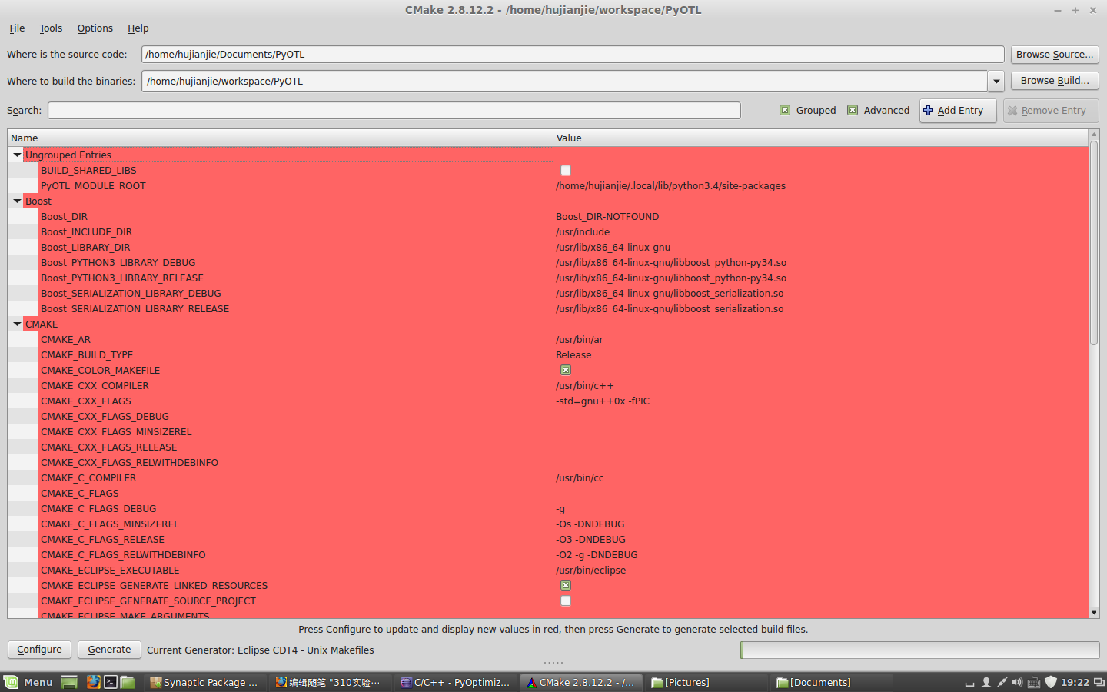Click the Browse Source button
1107x692 pixels.
click(1055, 55)
